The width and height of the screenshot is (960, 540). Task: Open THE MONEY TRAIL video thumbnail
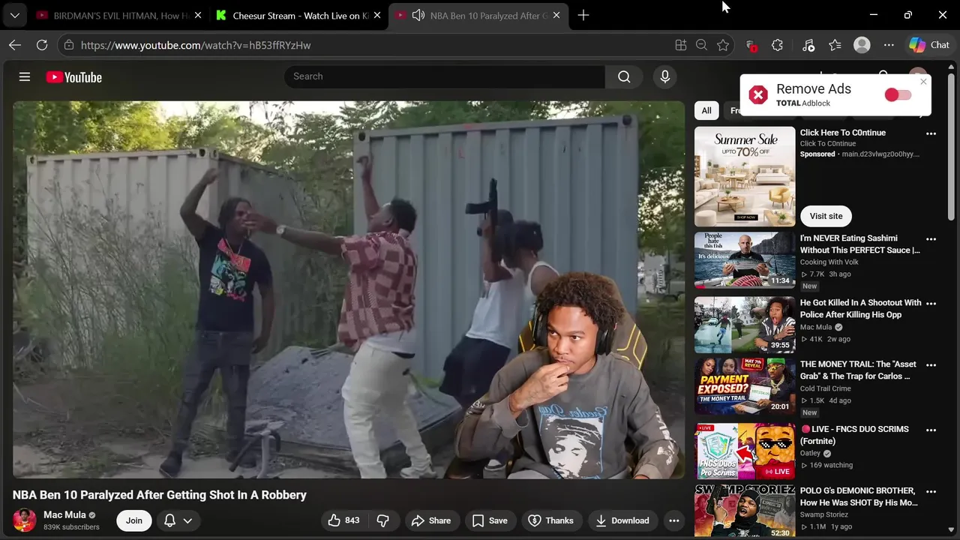(745, 386)
